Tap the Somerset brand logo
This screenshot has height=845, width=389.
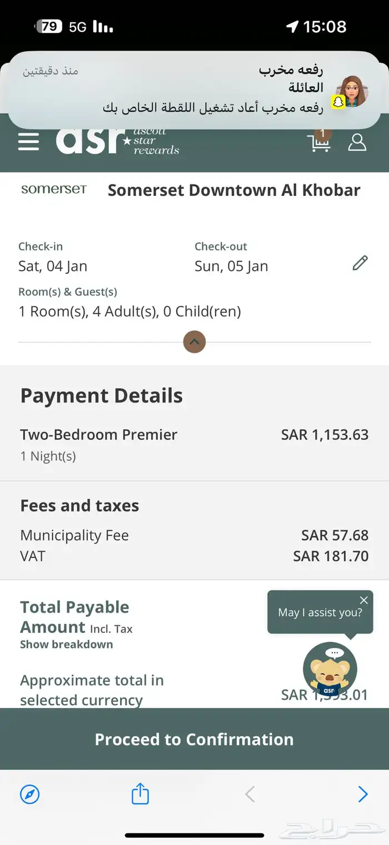54,190
